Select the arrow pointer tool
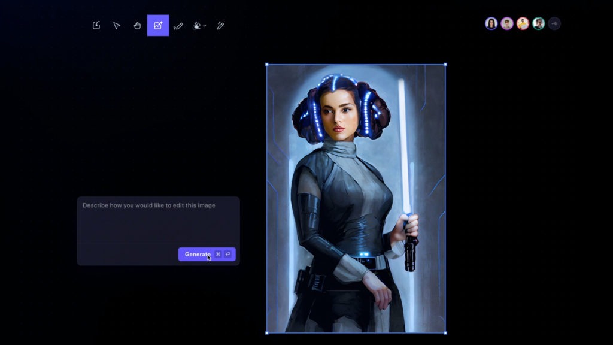Image resolution: width=613 pixels, height=345 pixels. (x=117, y=26)
